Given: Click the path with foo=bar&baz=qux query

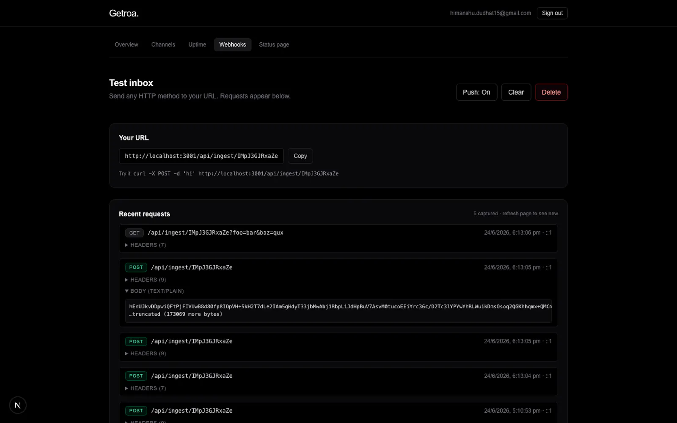Looking at the screenshot, I should (215, 233).
